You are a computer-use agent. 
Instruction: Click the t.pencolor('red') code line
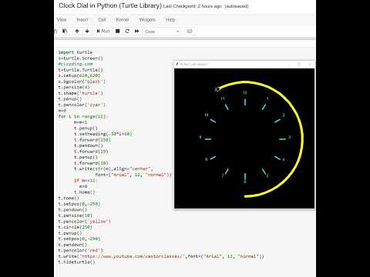coord(80,250)
